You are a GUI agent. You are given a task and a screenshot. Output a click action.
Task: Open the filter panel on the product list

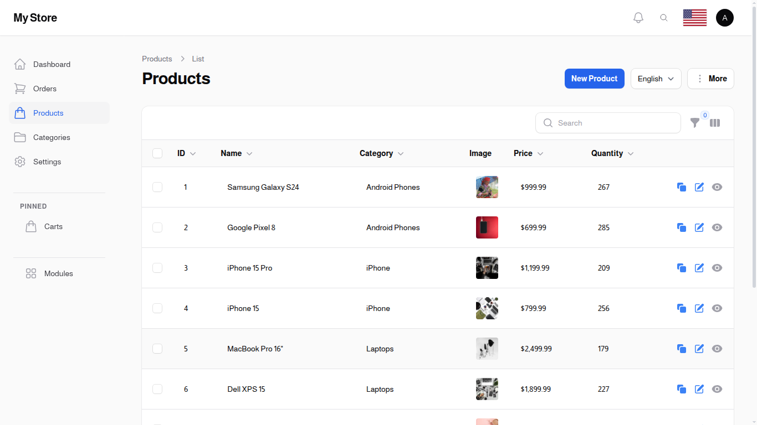click(x=695, y=123)
